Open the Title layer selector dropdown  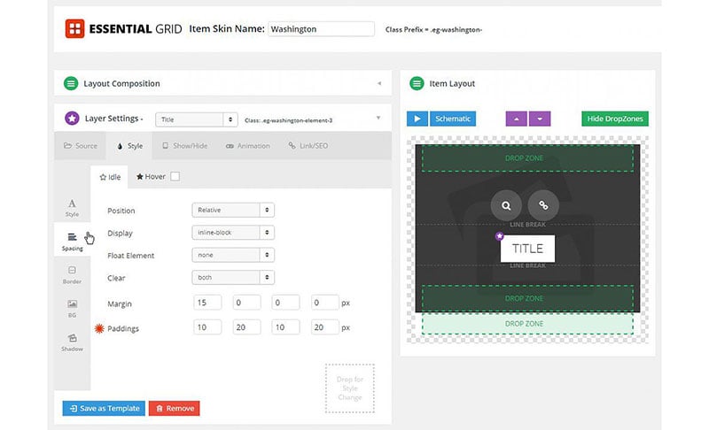[x=196, y=119]
